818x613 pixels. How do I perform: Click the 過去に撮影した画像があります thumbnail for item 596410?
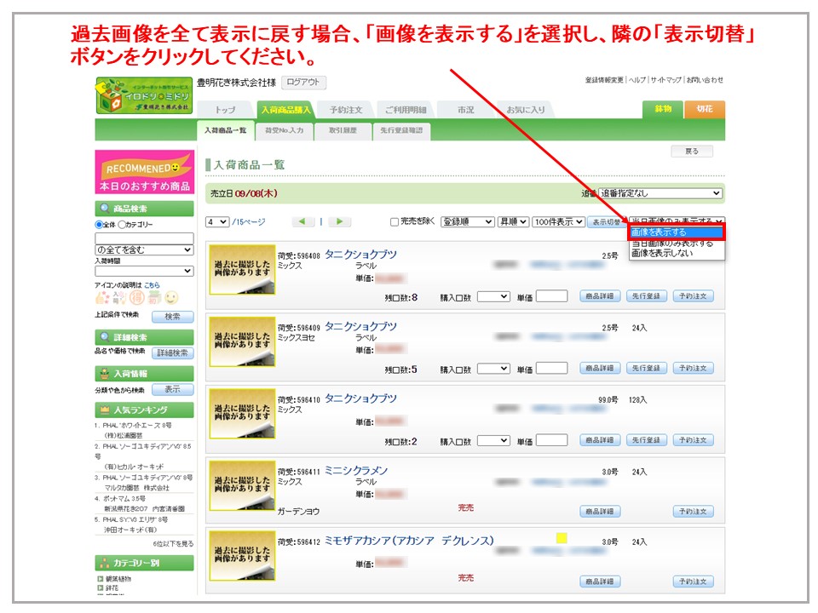tap(242, 415)
